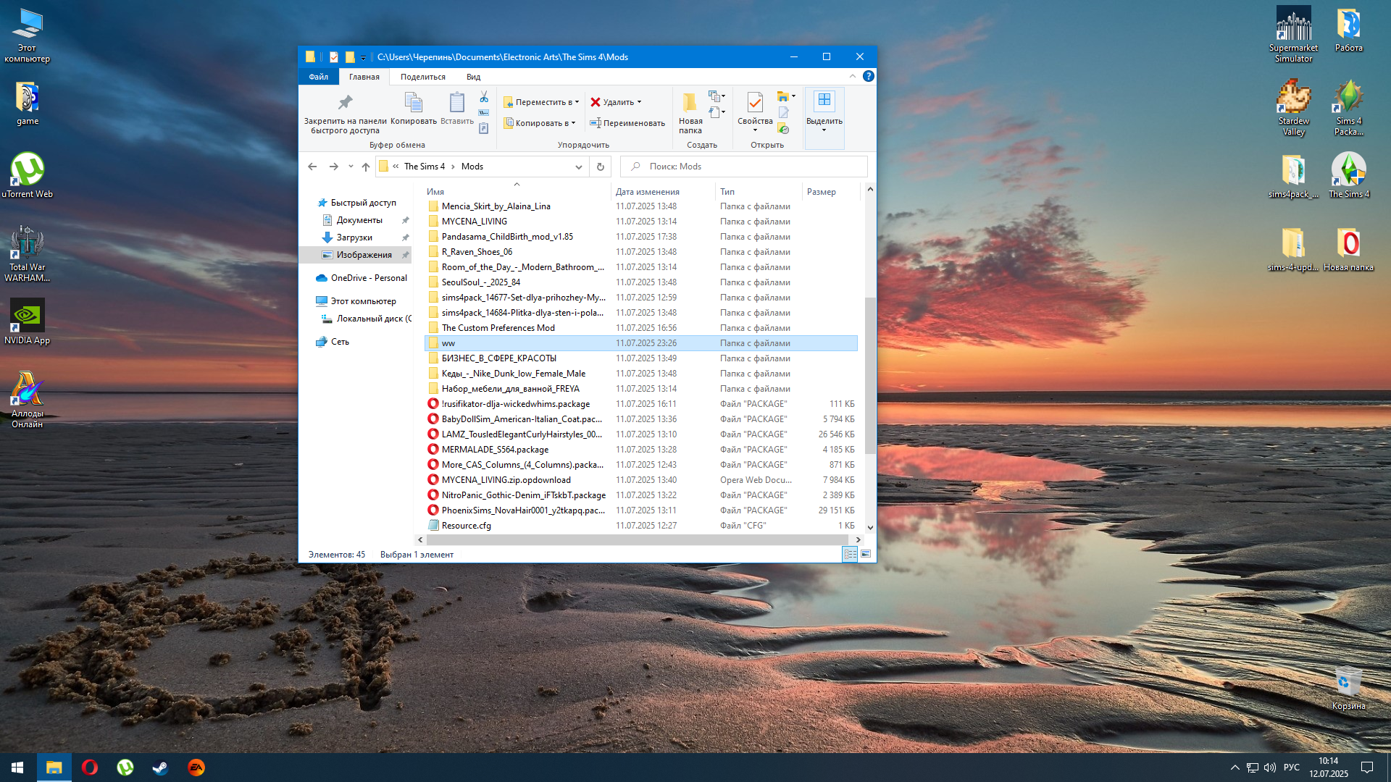The image size is (1391, 782).
Task: Open the New item dropdown in Создать group
Action: [x=717, y=96]
